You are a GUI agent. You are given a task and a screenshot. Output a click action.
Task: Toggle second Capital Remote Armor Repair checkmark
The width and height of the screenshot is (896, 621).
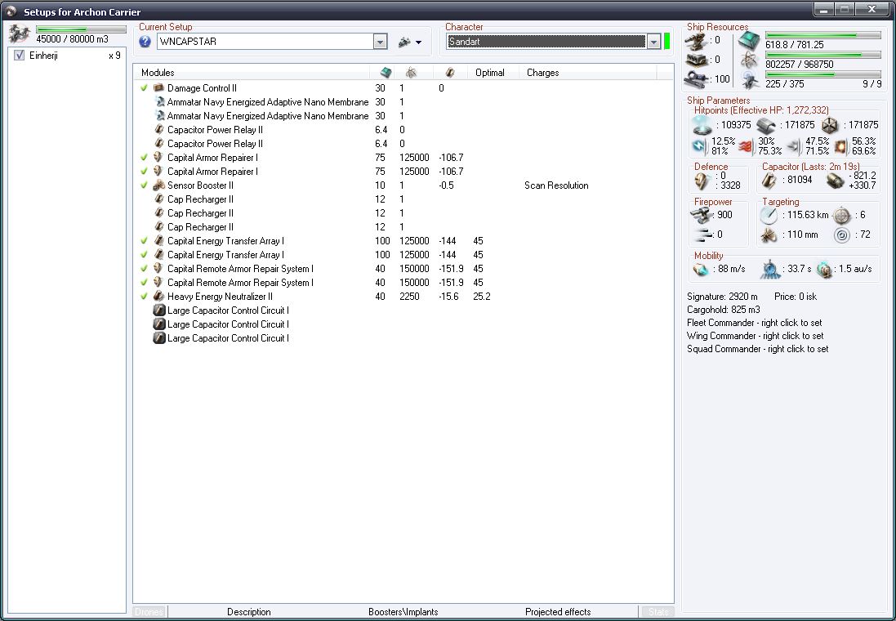(144, 283)
